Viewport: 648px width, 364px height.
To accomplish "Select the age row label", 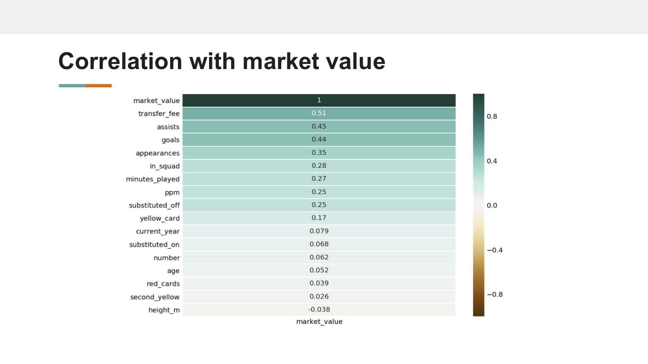I will 173,271.
